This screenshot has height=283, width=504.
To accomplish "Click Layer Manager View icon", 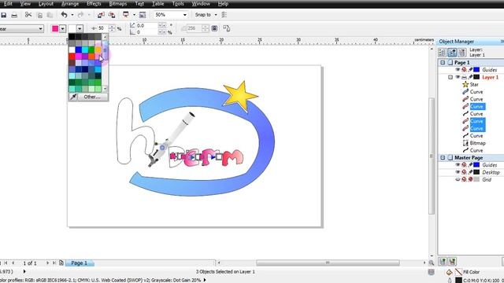I will click(462, 53).
